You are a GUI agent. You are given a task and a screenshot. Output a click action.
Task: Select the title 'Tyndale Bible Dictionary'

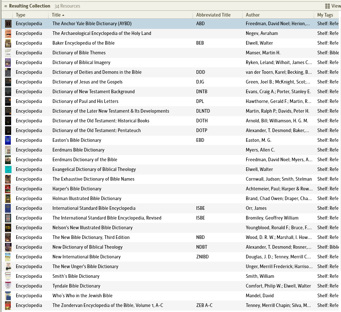point(76,286)
